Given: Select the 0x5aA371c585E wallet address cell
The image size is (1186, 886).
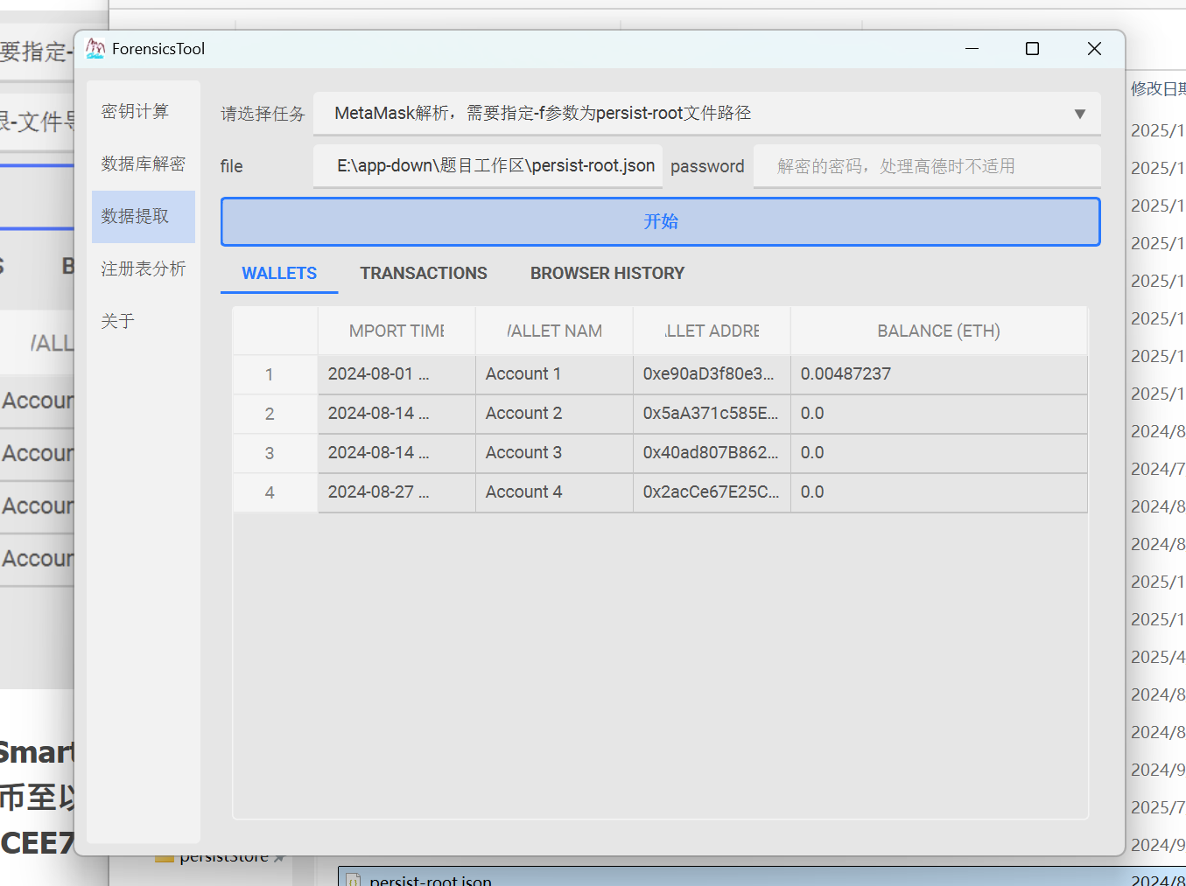Looking at the screenshot, I should tap(710, 413).
